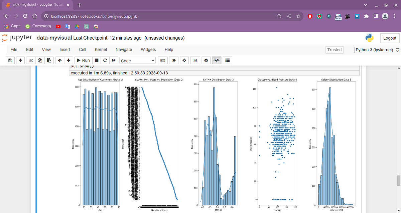Click the Logout button

pyautogui.click(x=389, y=38)
